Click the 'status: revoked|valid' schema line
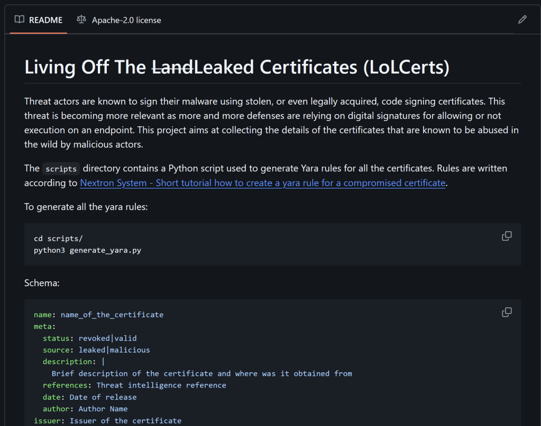The height and width of the screenshot is (426, 541). point(89,338)
